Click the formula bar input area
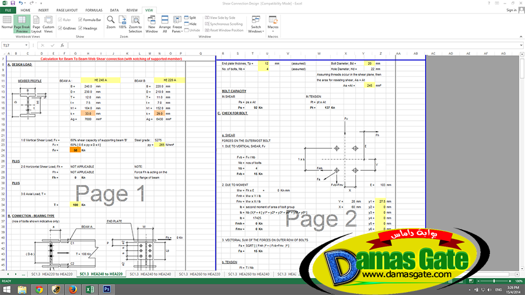525x295 pixels. (293, 45)
